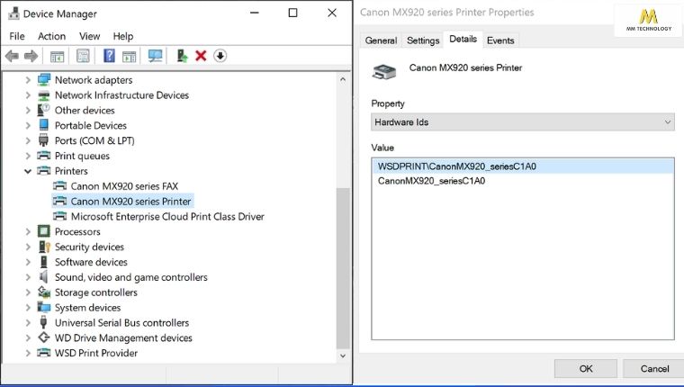Select Microsoft Enterprise Cloud Print Class Driver
This screenshot has width=684, height=387.
(167, 216)
